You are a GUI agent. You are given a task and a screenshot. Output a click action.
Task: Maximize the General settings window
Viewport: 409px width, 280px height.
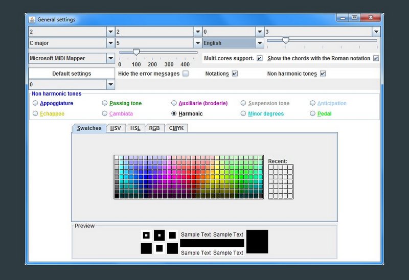click(354, 18)
